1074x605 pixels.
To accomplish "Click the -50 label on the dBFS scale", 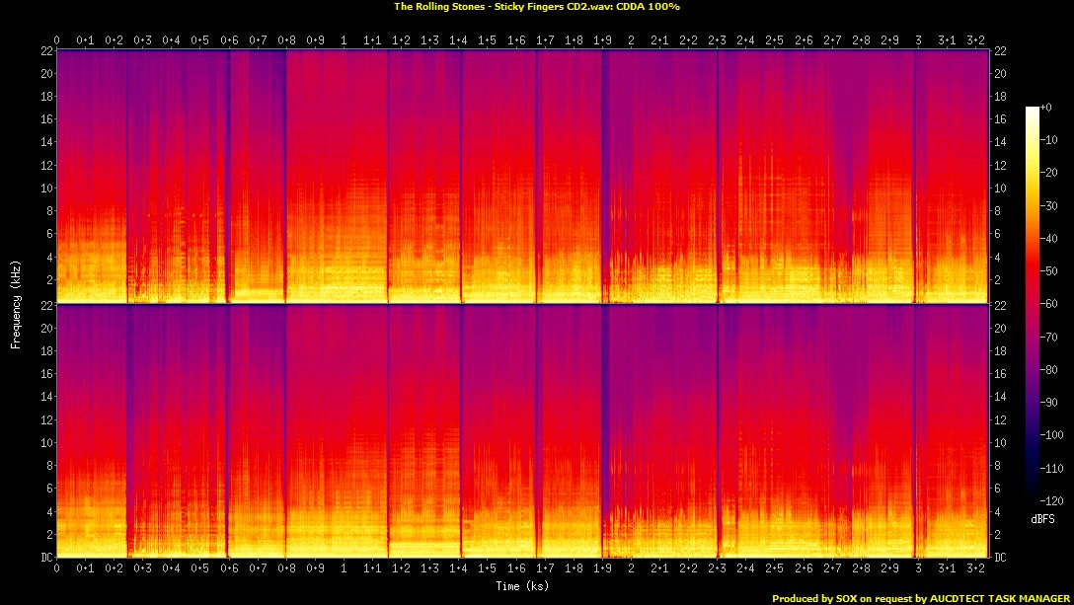I will pos(1051,270).
